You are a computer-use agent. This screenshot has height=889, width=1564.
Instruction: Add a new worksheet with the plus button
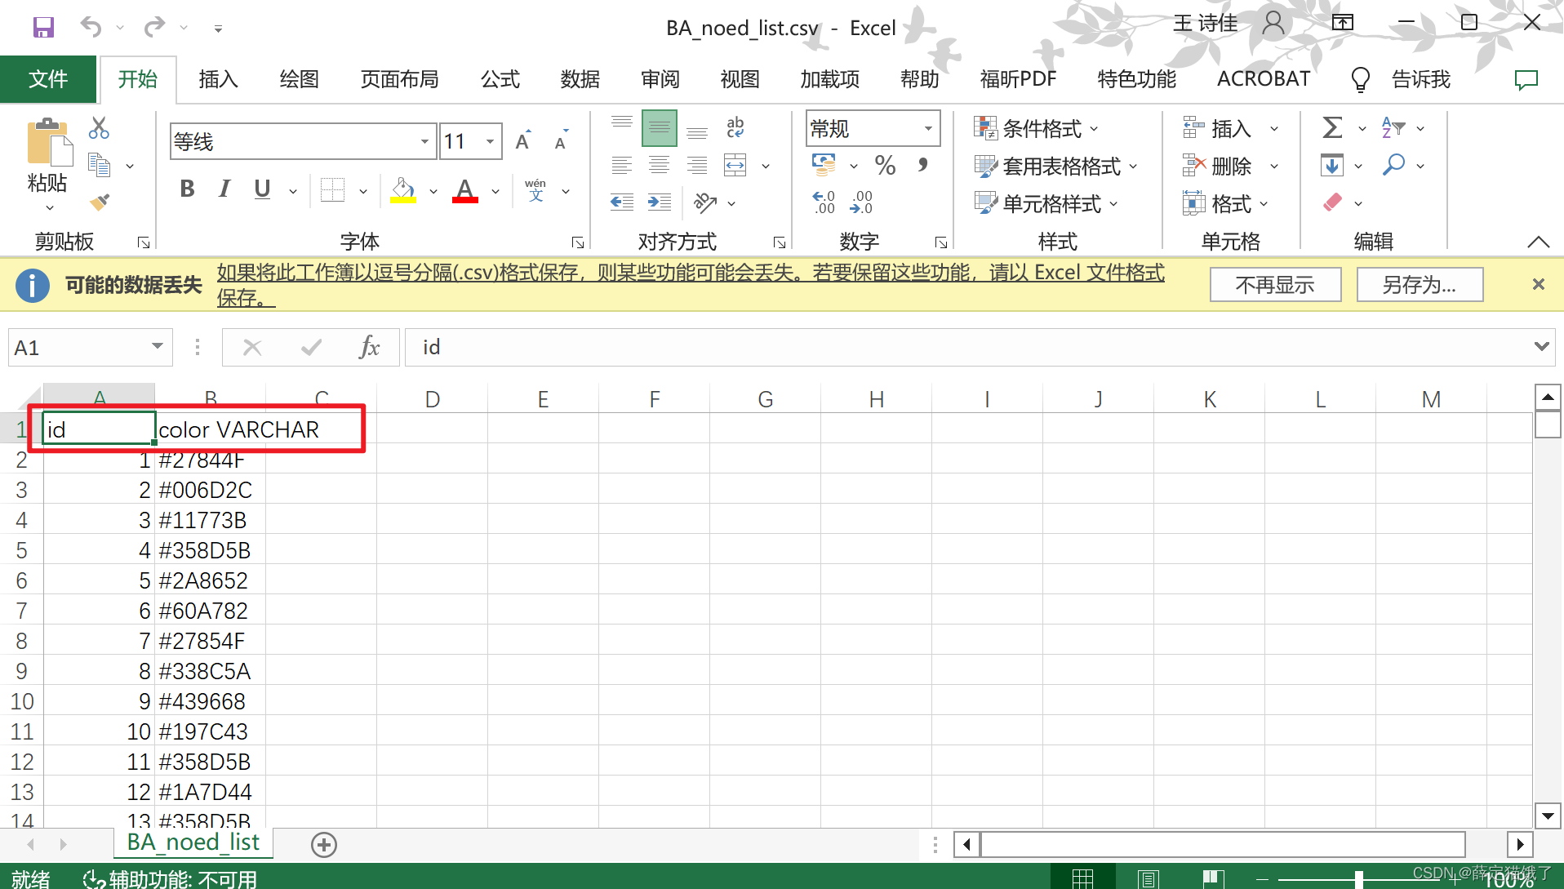click(323, 844)
